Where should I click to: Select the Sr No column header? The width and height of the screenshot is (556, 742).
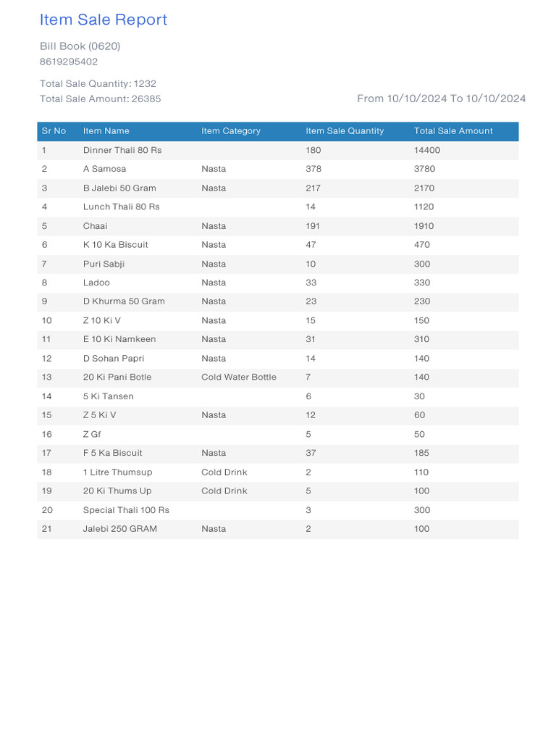pos(54,131)
